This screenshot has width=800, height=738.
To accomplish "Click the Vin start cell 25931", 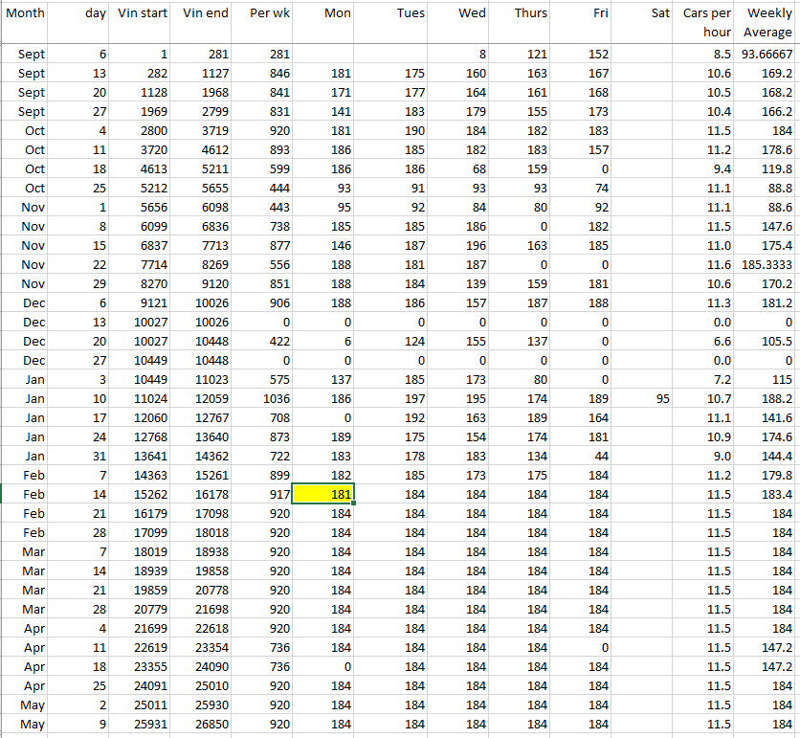I will [142, 724].
